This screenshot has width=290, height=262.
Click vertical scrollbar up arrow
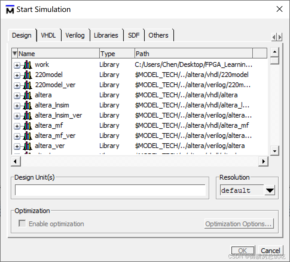point(275,52)
